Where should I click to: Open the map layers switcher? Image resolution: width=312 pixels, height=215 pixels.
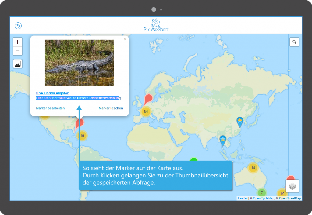(x=292, y=186)
